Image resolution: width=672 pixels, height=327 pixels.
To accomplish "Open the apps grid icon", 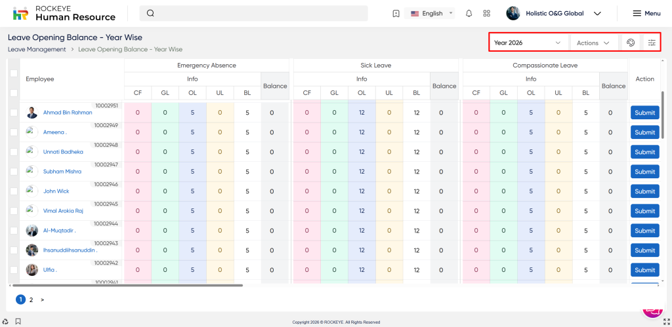I will click(x=486, y=13).
